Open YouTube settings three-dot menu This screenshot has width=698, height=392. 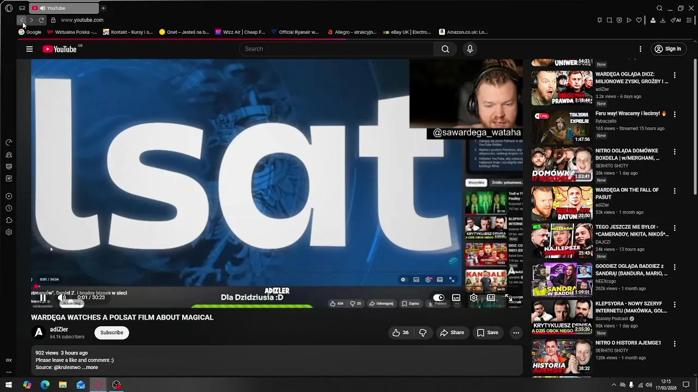pos(640,49)
